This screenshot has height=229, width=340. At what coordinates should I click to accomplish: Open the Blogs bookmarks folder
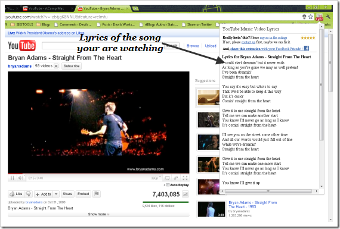tap(44, 24)
